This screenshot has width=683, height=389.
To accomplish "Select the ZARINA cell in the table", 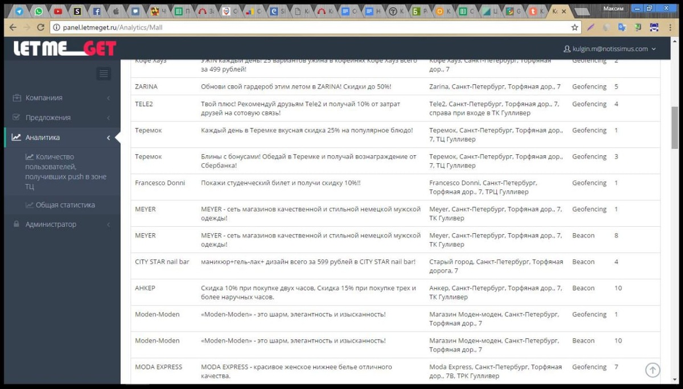I will [146, 86].
